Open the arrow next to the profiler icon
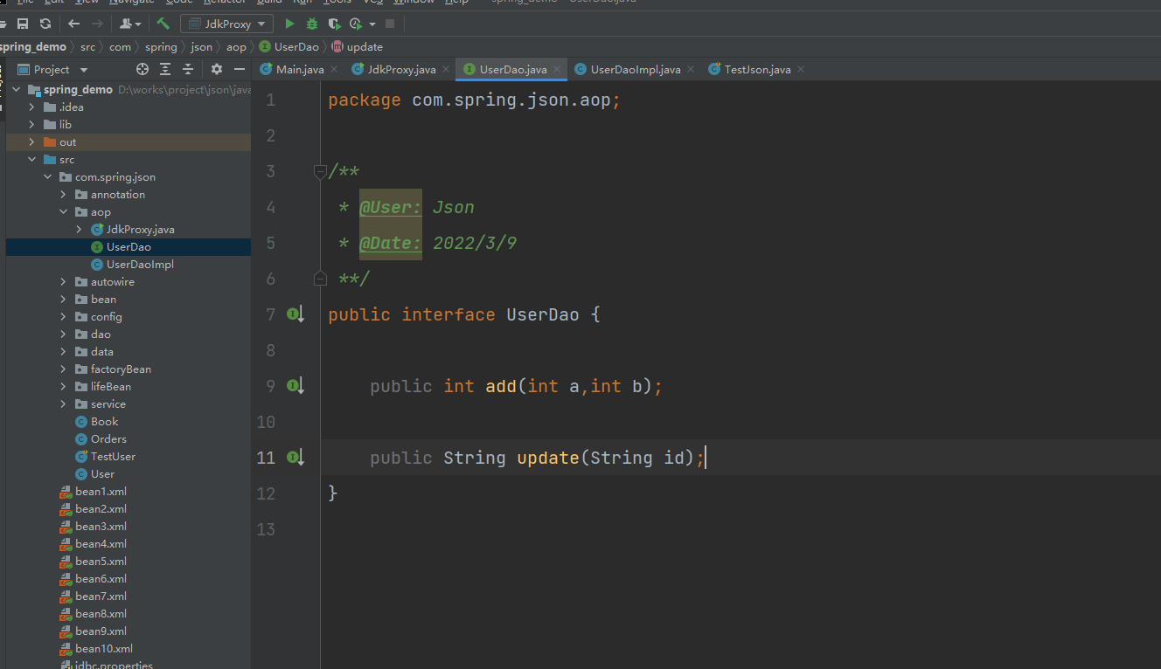 [372, 24]
